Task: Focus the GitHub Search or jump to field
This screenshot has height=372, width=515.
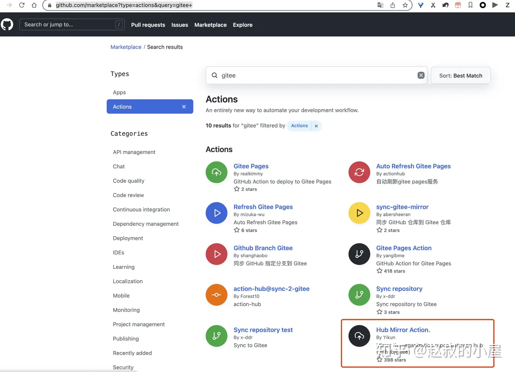Action: tap(72, 25)
